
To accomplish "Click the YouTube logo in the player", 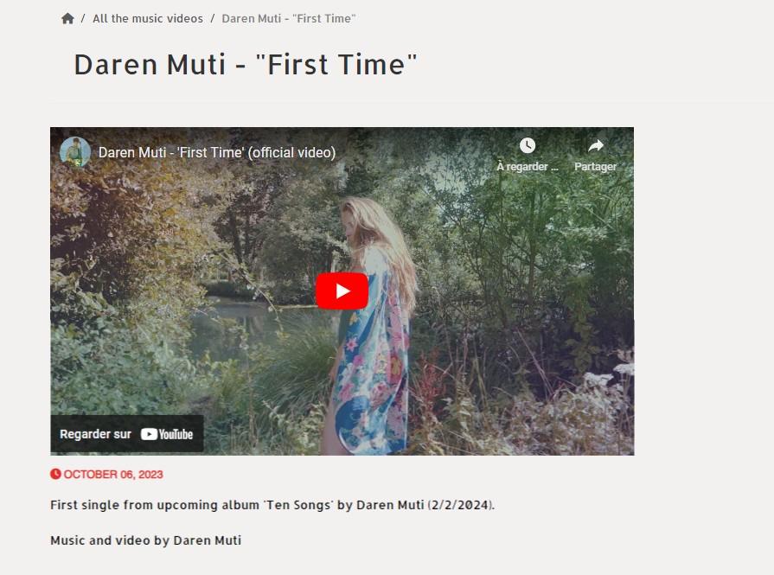I will click(x=167, y=434).
